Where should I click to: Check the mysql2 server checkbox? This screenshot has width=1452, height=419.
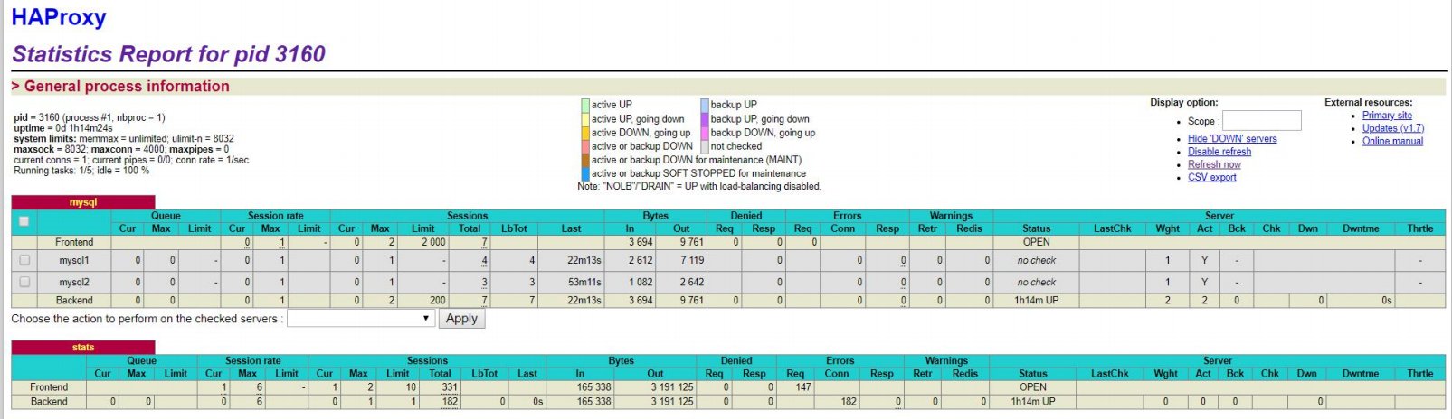[x=24, y=282]
